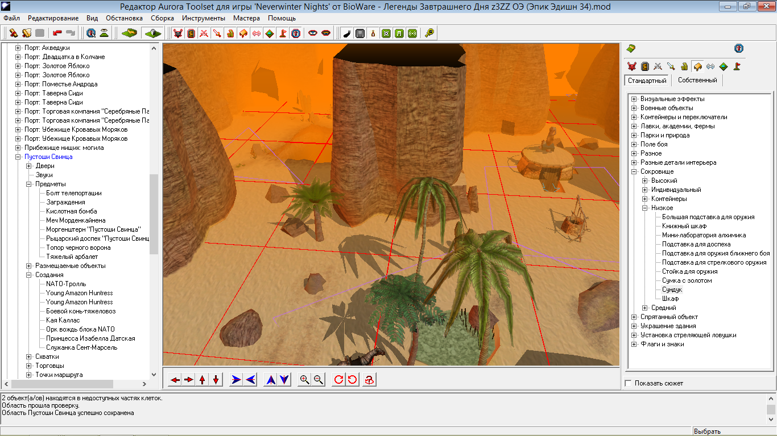Toggle items sword icon in main toolbar
The image size is (777, 436).
tap(217, 33)
